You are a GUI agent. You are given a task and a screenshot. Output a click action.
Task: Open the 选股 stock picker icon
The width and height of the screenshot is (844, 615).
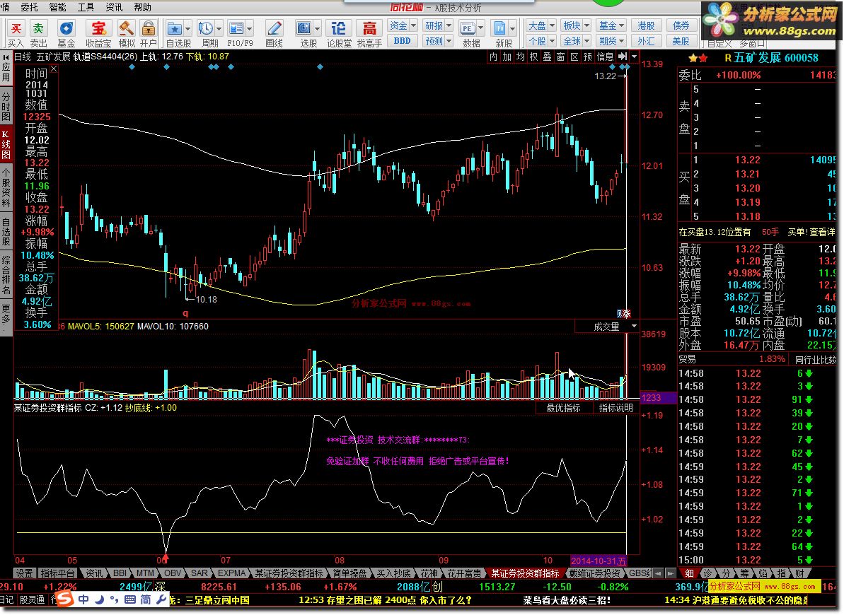point(304,28)
